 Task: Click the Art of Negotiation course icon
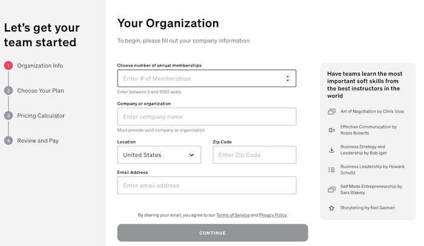(x=331, y=111)
